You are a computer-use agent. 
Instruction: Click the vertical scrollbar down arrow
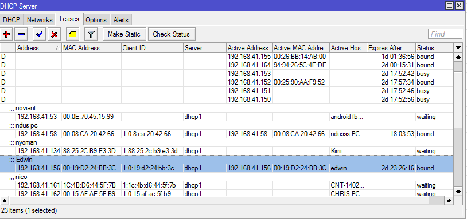(x=458, y=192)
